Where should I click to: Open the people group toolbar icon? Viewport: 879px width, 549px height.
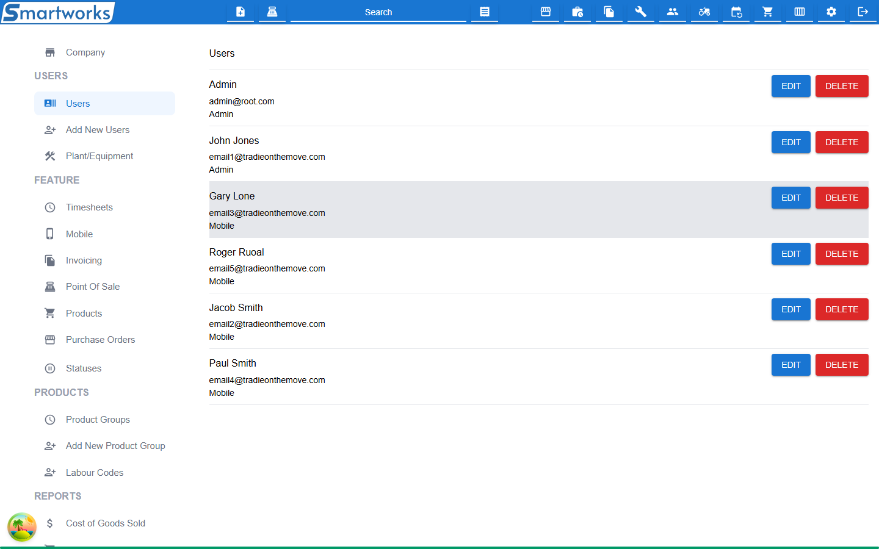[673, 12]
